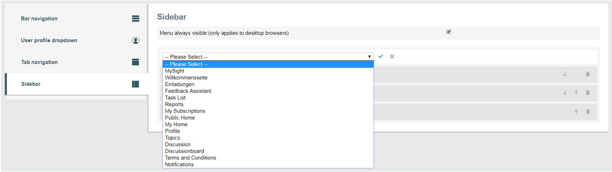
Task: Move first sidebar entry down with arrow
Action: [x=565, y=74]
